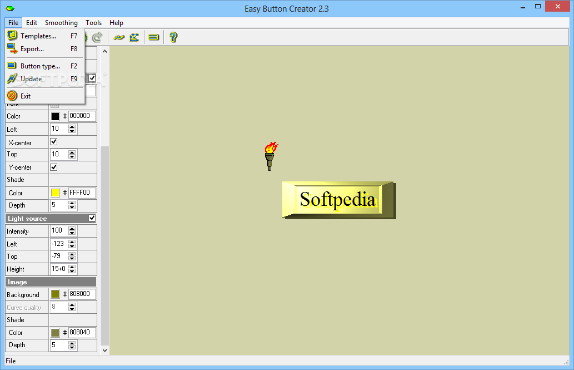
Task: Maximize the Easy Button Creator window
Action: click(x=537, y=7)
